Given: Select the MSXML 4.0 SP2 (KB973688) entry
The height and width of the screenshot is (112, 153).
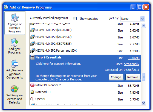Looking at the screenshot, I should [85, 44].
